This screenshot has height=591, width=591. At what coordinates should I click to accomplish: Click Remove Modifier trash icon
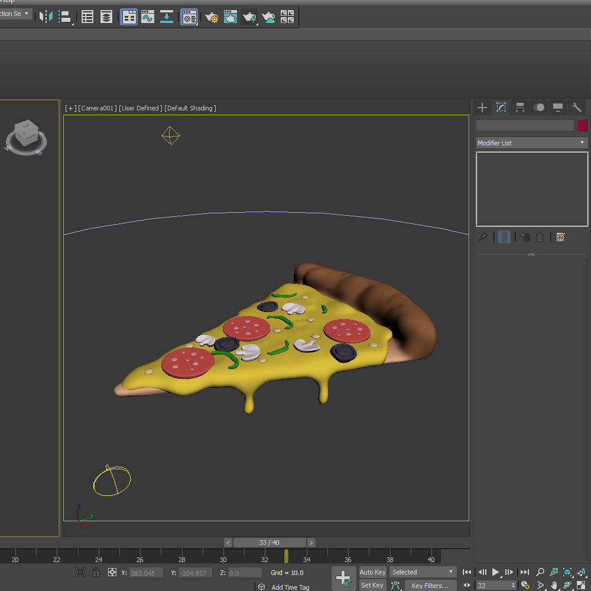pos(540,237)
